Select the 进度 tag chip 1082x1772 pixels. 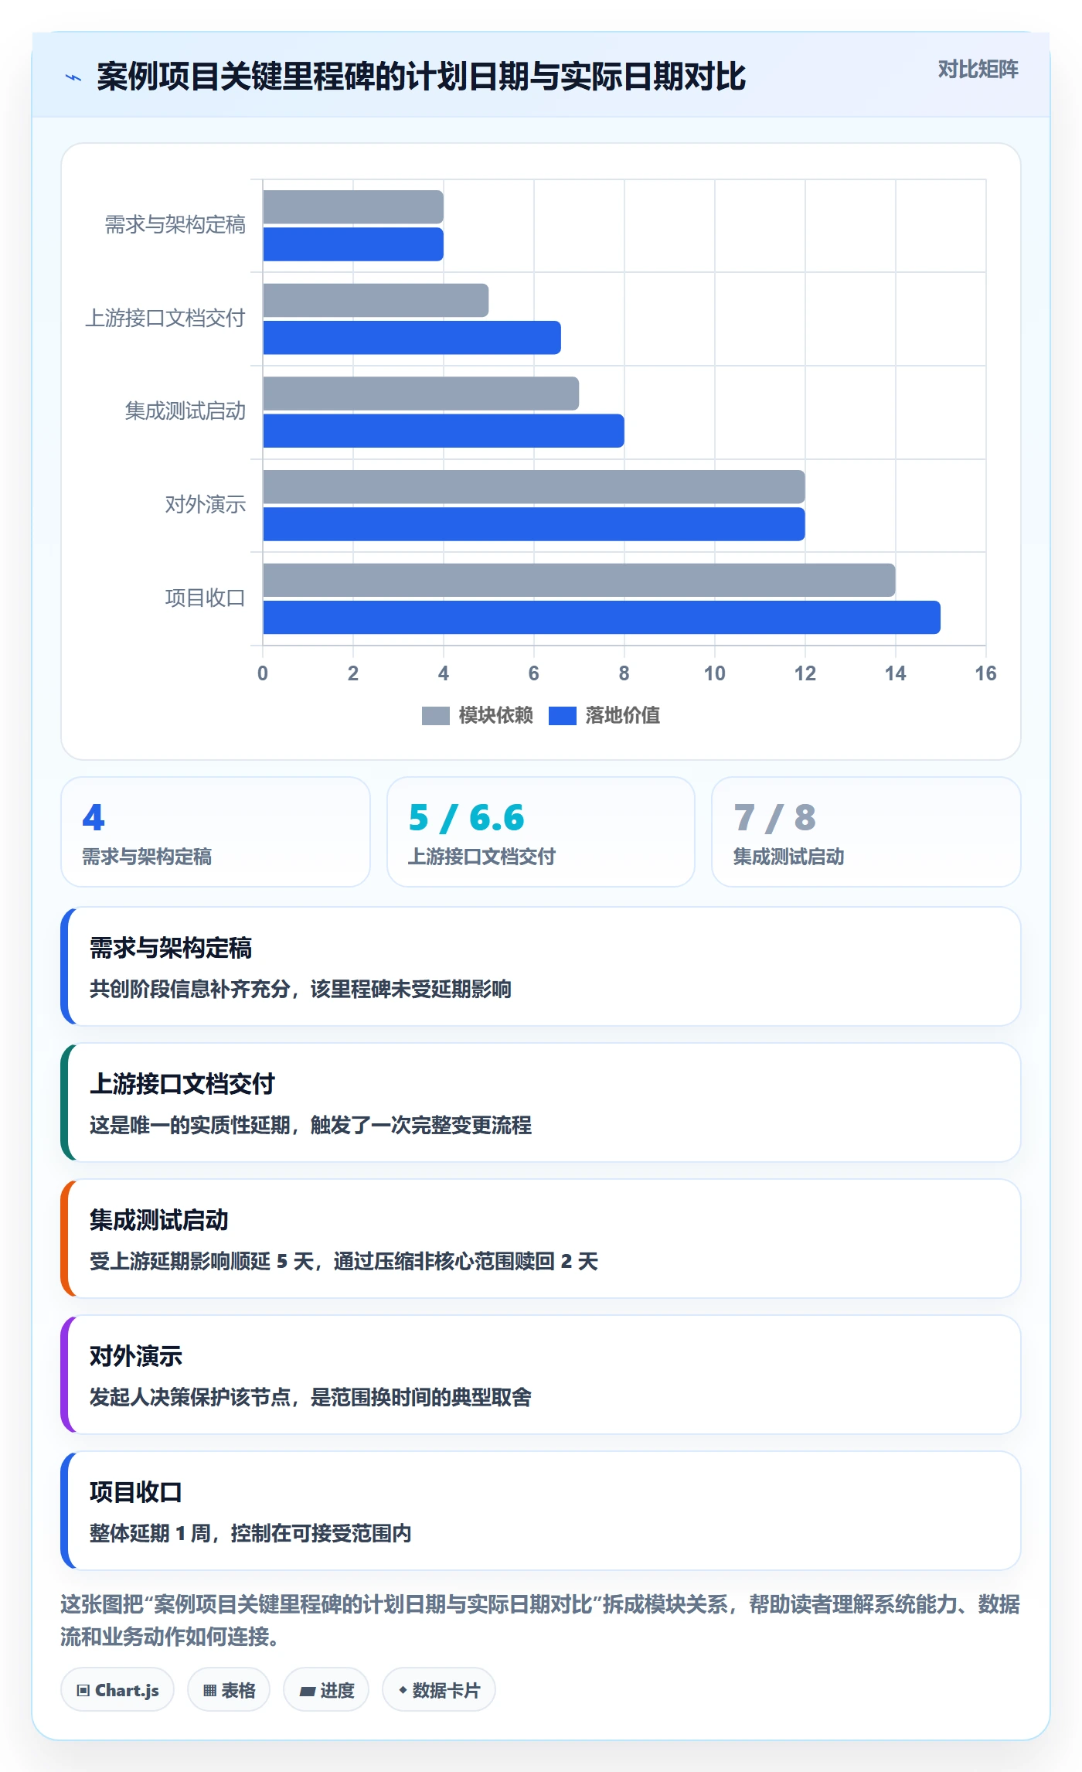tap(326, 1690)
